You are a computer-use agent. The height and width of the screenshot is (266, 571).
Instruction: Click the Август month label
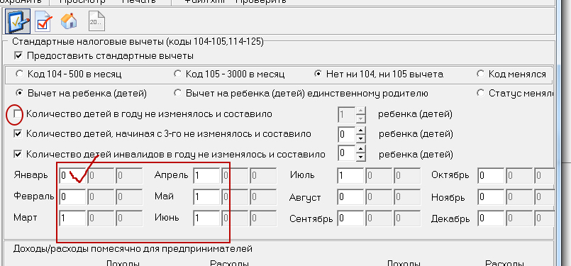point(305,198)
